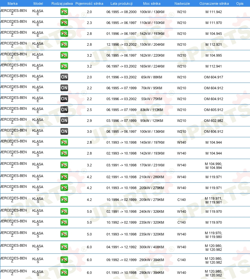Click the date cell 10.1992 -> 02.1999
This screenshot has width=250, height=279.
pos(121,222)
